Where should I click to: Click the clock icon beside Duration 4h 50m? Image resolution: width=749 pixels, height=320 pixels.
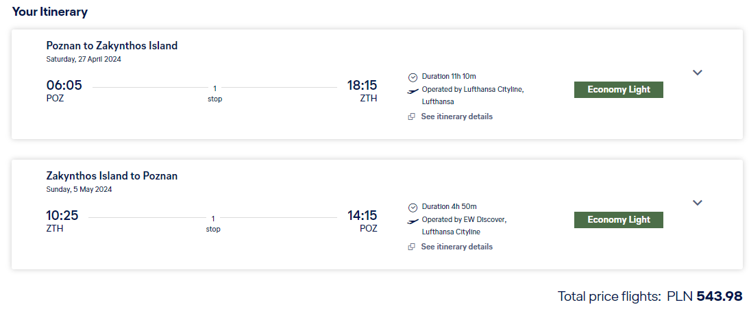click(x=413, y=208)
